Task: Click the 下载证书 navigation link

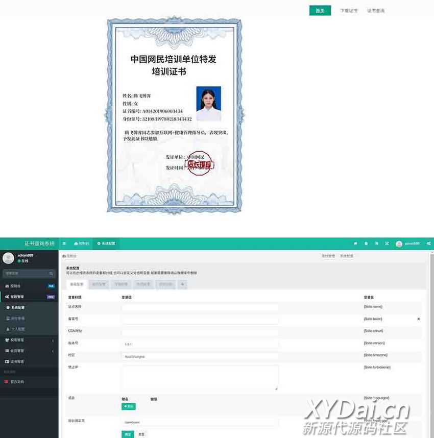Action: 349,11
